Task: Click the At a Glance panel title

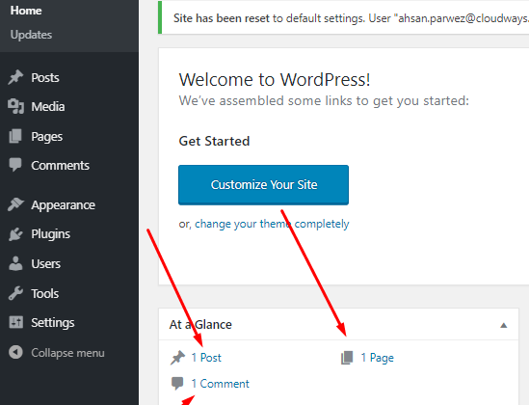Action: pos(200,325)
